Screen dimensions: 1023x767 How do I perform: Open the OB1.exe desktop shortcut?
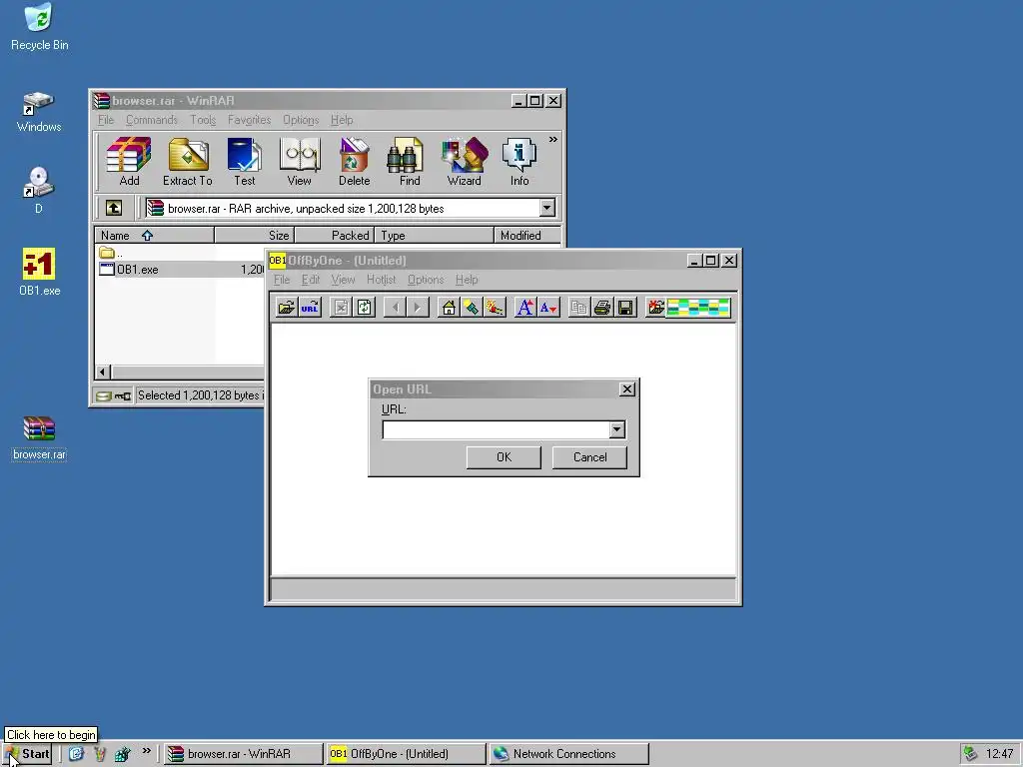coord(39,272)
